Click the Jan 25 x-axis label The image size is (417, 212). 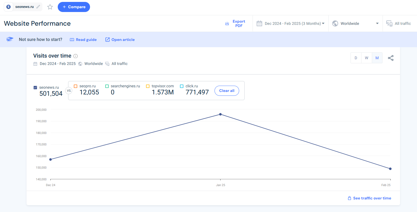coord(221,185)
